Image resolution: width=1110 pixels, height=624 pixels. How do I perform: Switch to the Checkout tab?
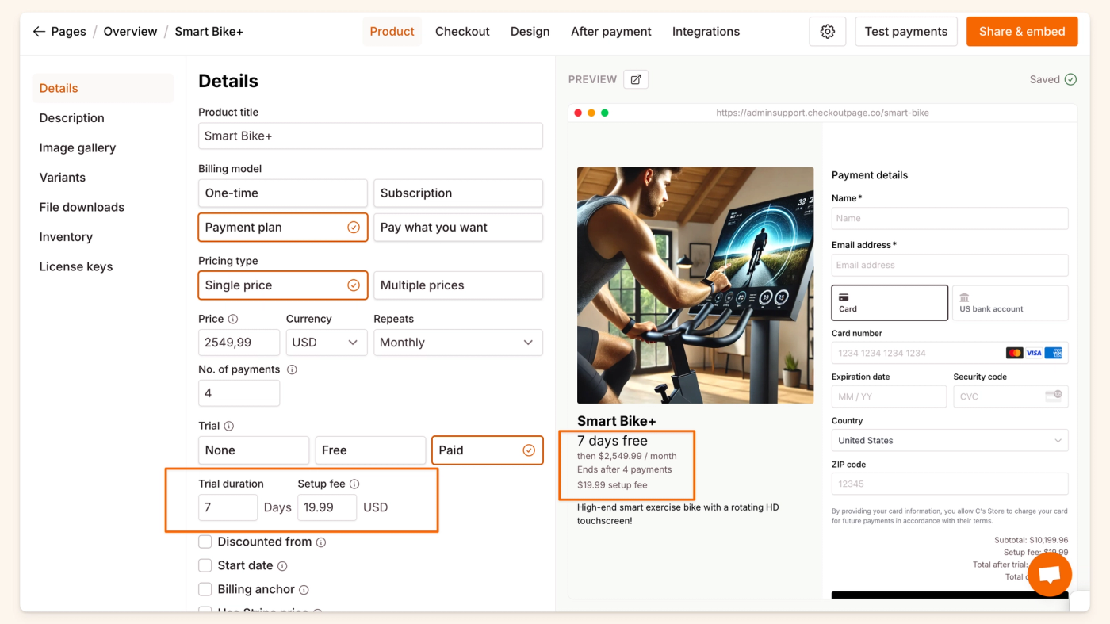point(462,32)
